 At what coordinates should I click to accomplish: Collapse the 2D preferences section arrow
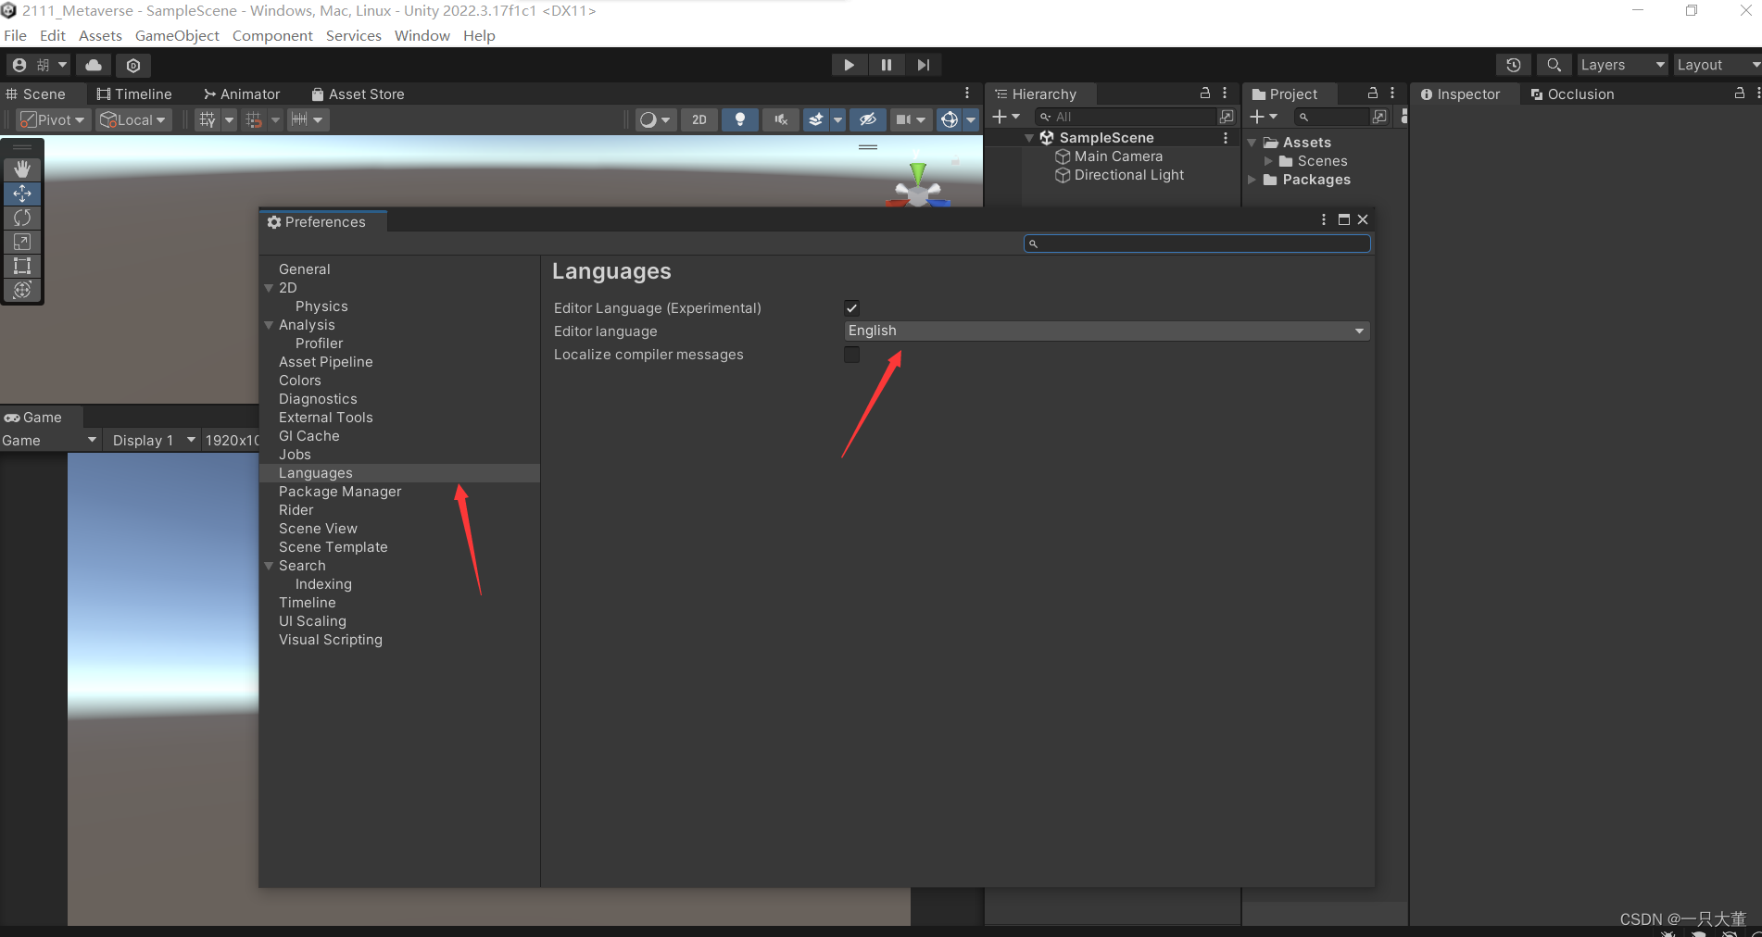[269, 288]
